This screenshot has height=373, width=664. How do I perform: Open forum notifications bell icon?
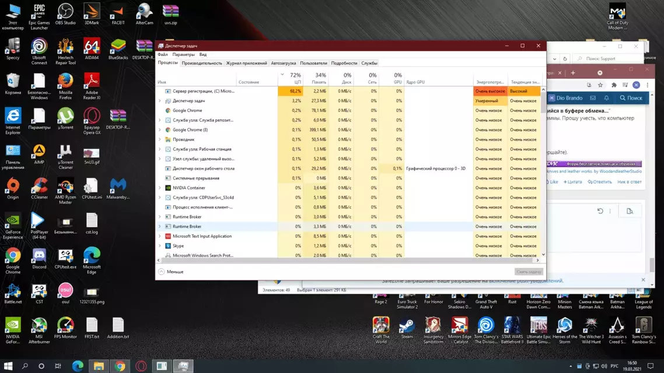pyautogui.click(x=606, y=98)
